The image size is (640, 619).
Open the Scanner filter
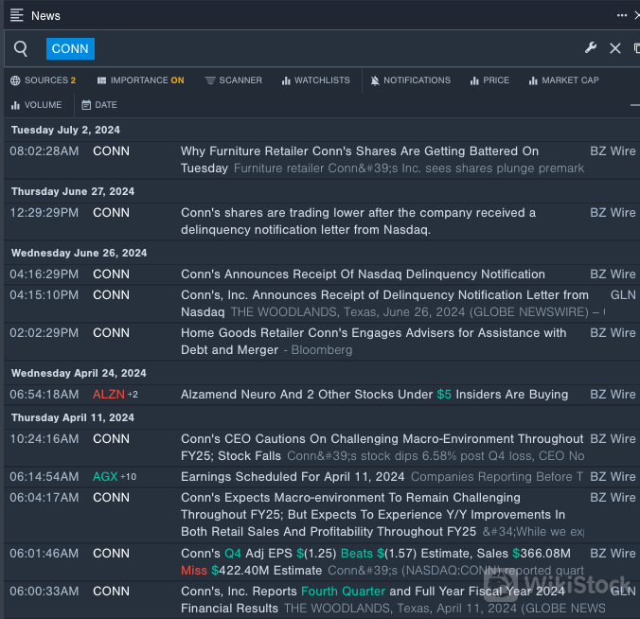tap(233, 80)
